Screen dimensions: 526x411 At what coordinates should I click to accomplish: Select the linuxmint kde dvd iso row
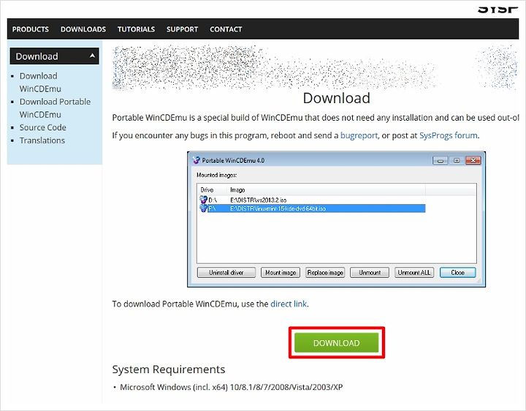point(311,208)
